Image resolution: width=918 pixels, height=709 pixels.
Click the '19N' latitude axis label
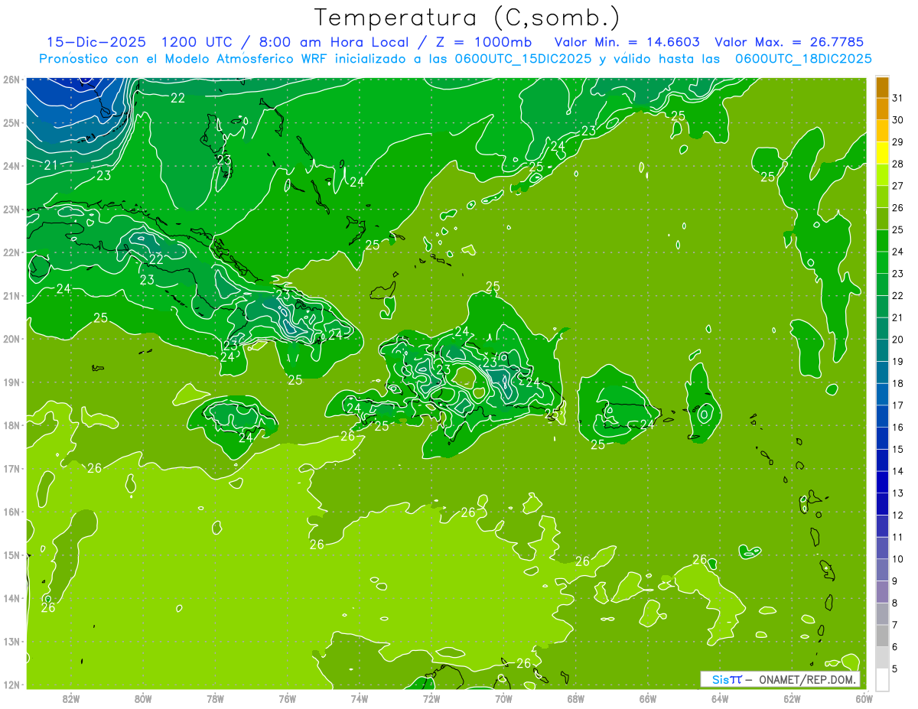11,382
